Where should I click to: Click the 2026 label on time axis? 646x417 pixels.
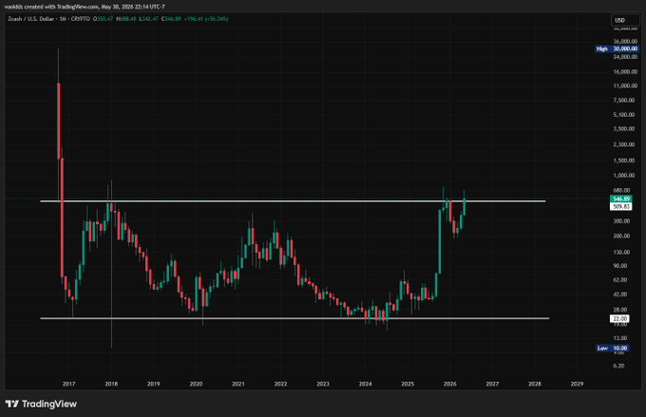(x=450, y=384)
